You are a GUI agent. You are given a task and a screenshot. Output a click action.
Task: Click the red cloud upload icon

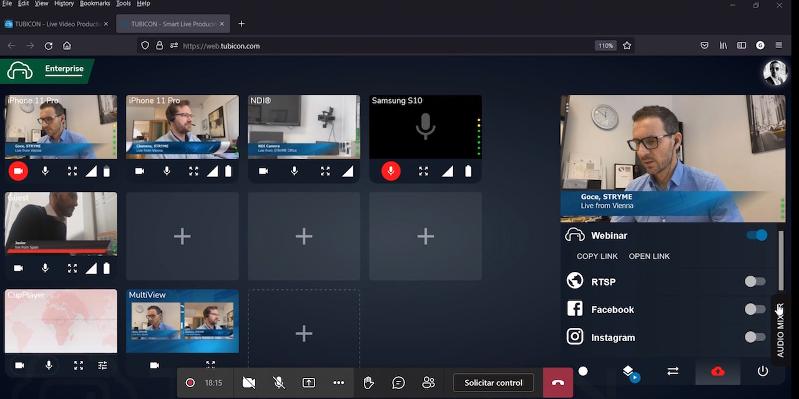(x=718, y=371)
